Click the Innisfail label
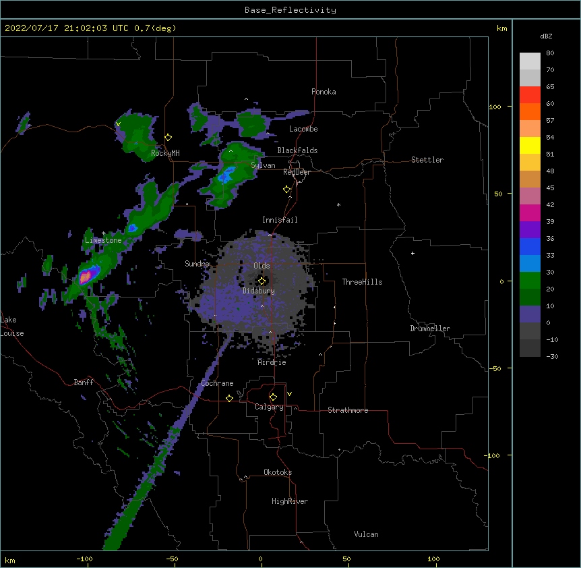The image size is (581, 568). tap(280, 220)
